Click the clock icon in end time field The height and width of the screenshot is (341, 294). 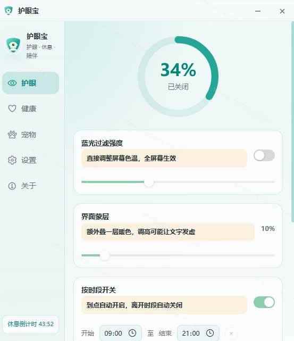(210, 333)
